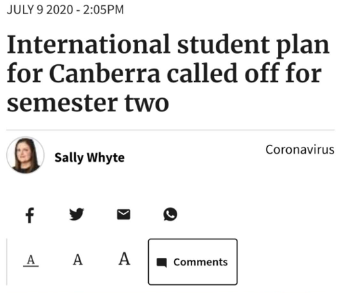Click the 'JULY 9 2020 - 2:05PM' timestamp
Image resolution: width=343 pixels, height=293 pixels.
66,10
